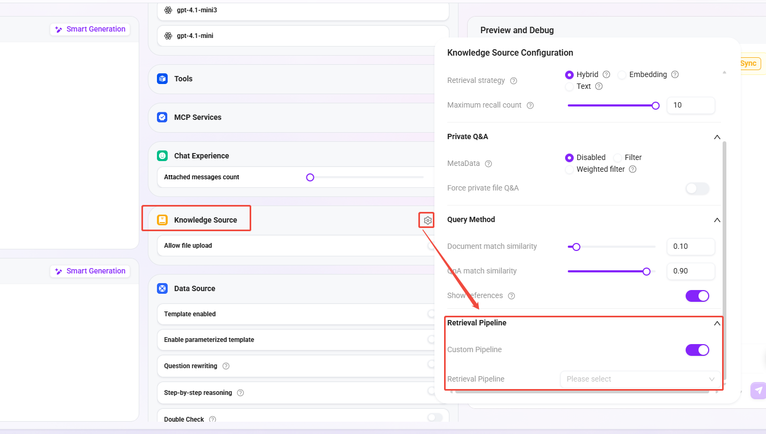The height and width of the screenshot is (434, 766).
Task: Click the Knowledge Source book icon
Action: coord(162,220)
